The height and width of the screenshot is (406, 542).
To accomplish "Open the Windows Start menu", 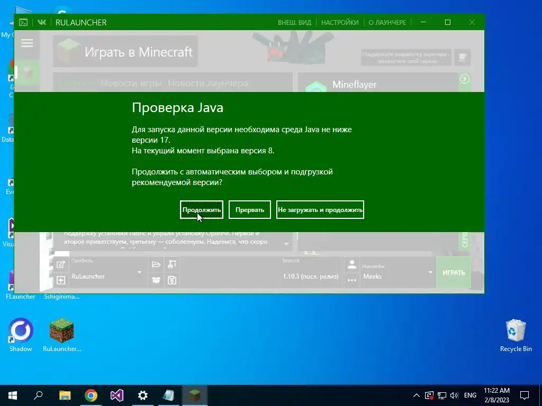I will click(x=13, y=395).
